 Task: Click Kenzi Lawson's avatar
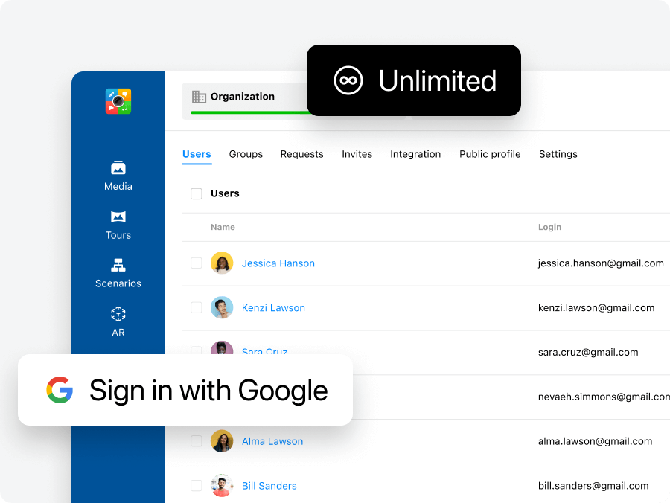tap(222, 307)
